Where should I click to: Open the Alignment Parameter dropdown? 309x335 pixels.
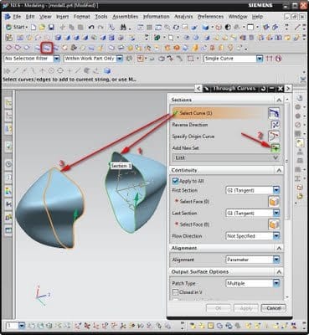276,260
